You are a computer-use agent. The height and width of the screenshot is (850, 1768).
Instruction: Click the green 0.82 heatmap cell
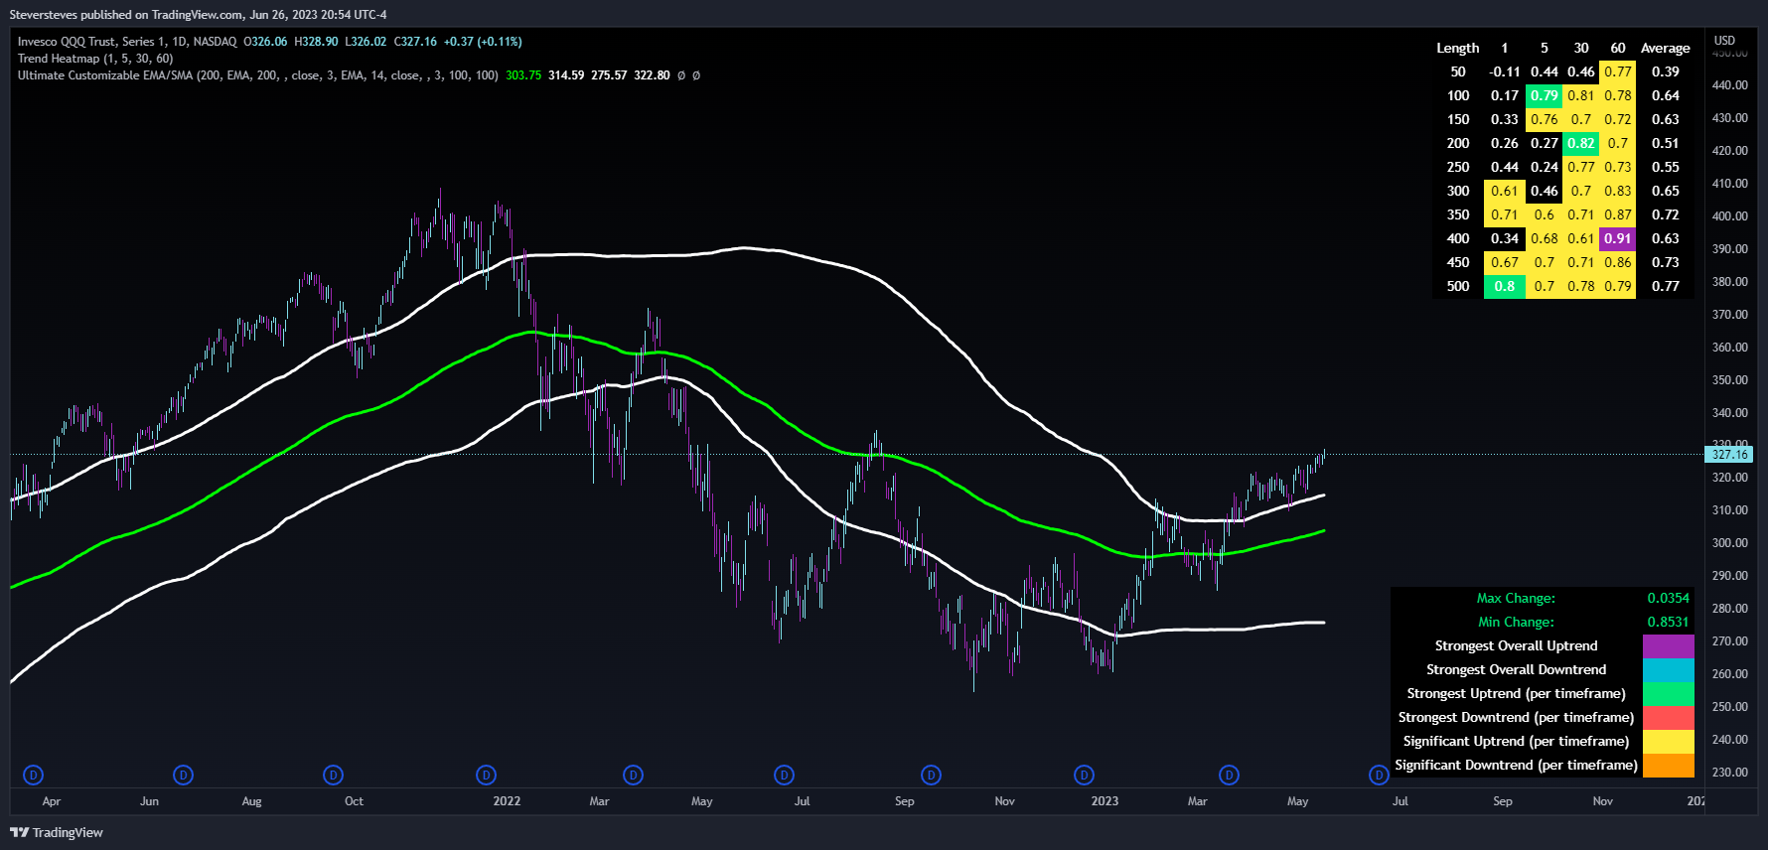(1581, 143)
